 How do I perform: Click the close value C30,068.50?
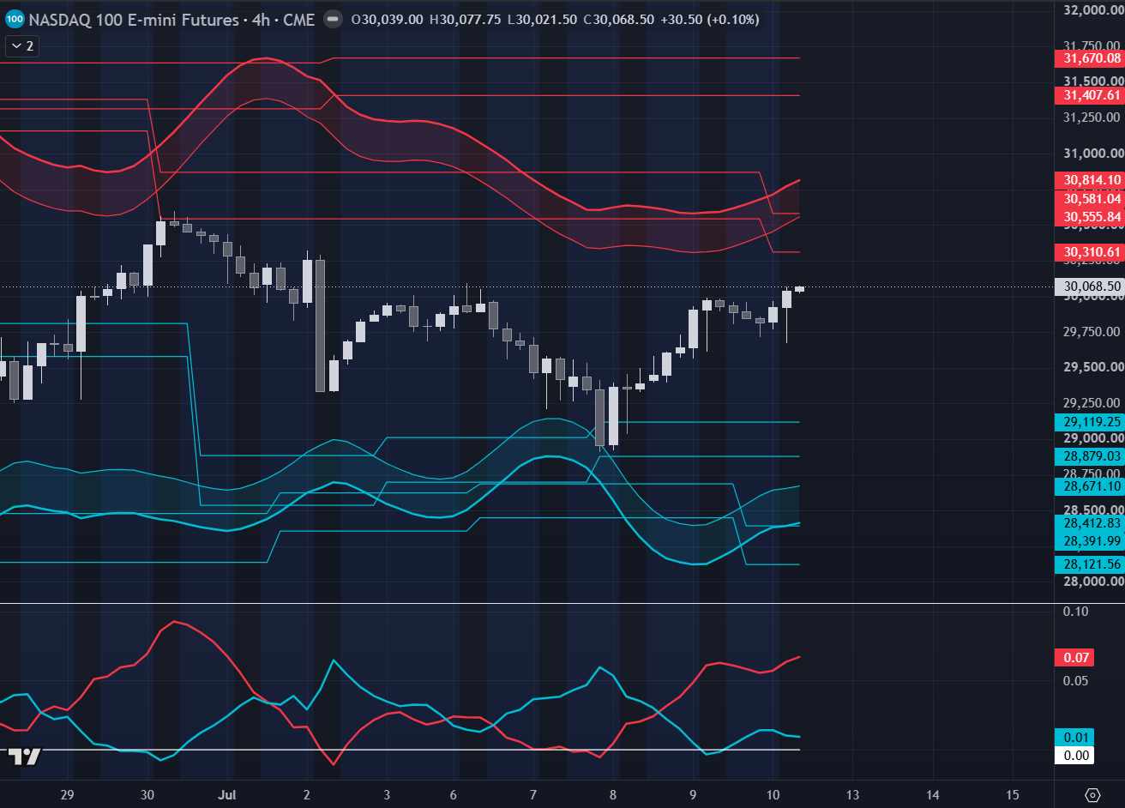618,19
